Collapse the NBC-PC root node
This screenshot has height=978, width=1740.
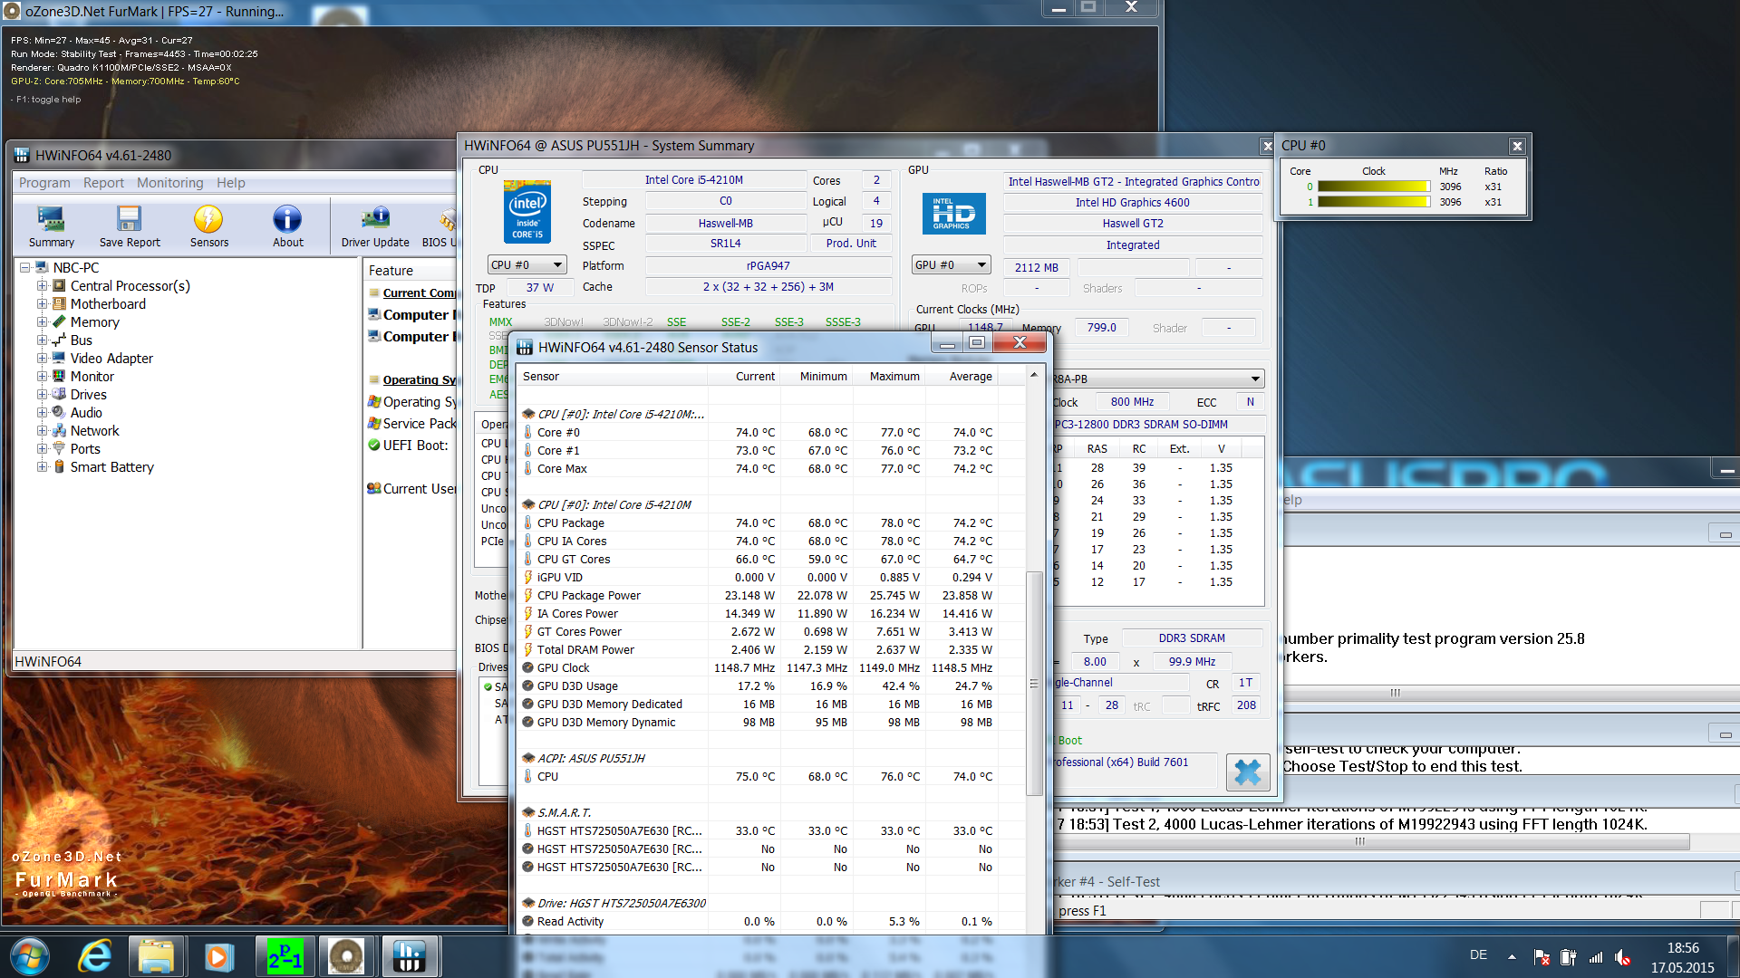click(x=25, y=268)
